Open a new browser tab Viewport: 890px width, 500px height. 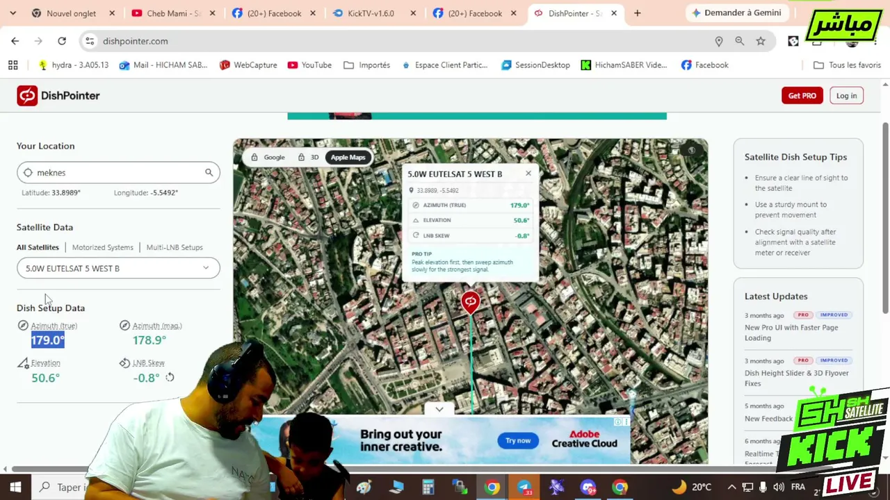pos(637,13)
